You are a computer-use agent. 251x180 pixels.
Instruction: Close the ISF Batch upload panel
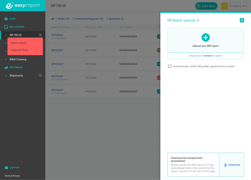tap(242, 20)
